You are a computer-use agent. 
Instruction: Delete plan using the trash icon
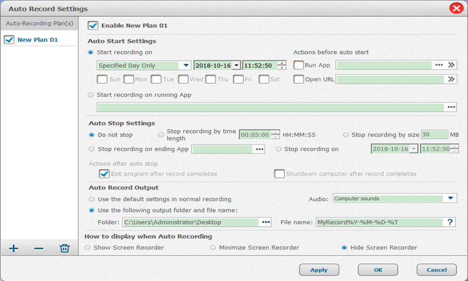click(x=65, y=249)
